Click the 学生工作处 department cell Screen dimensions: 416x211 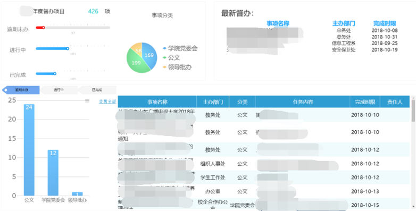tap(213, 178)
